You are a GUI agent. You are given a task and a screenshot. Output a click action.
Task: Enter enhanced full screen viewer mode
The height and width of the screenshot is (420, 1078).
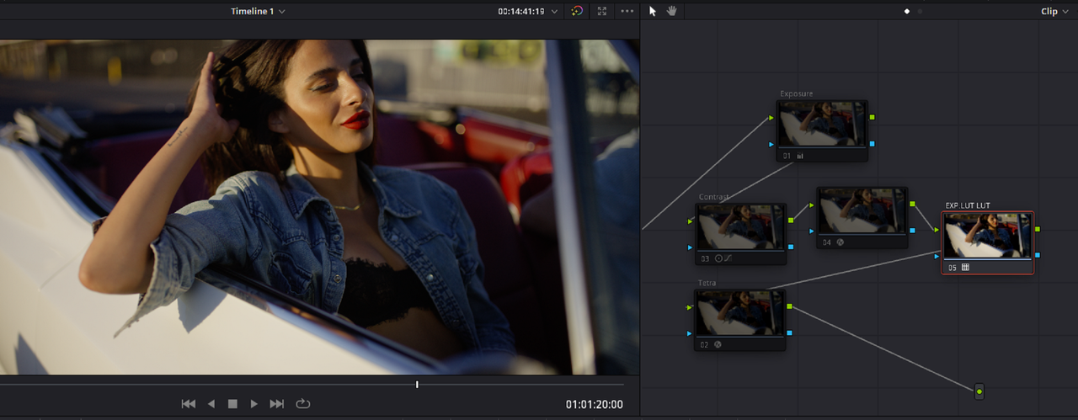602,11
